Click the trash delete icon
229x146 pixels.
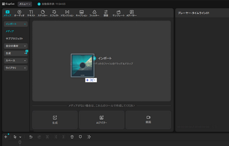72,137
